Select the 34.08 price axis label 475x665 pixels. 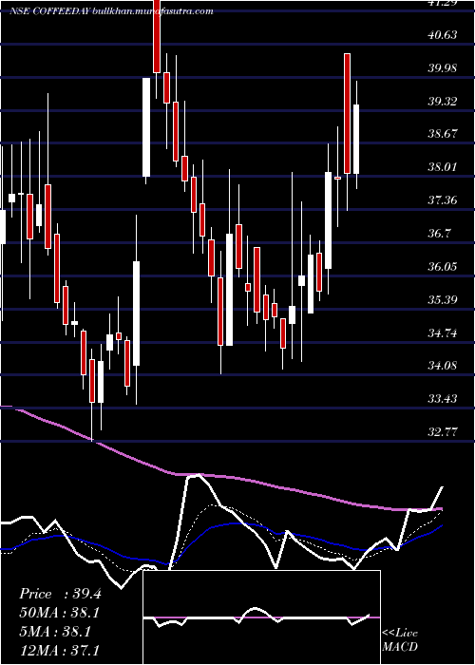pyautogui.click(x=443, y=365)
